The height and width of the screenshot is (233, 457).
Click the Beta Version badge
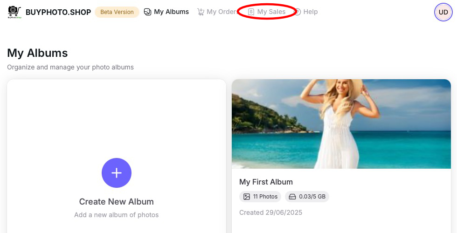pos(117,12)
